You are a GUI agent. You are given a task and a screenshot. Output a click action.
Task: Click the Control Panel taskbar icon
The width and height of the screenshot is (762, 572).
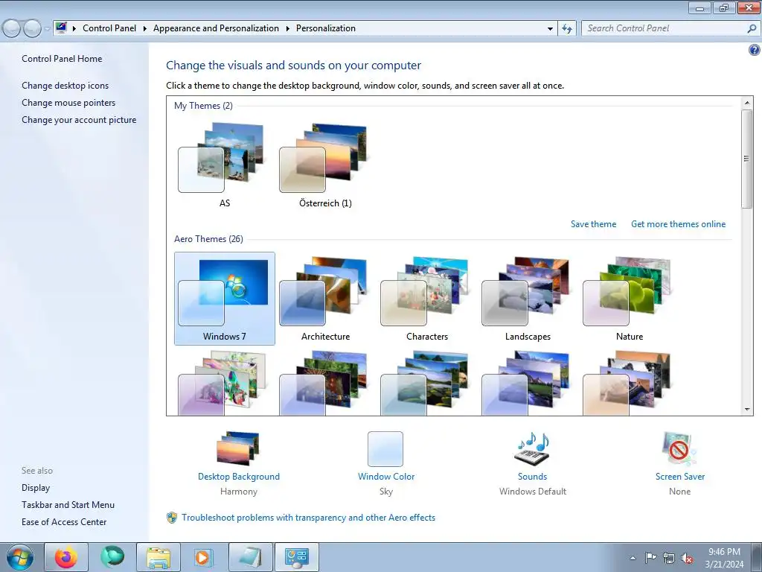click(x=296, y=557)
